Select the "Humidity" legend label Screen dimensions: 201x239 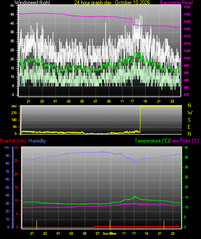[x=37, y=141]
